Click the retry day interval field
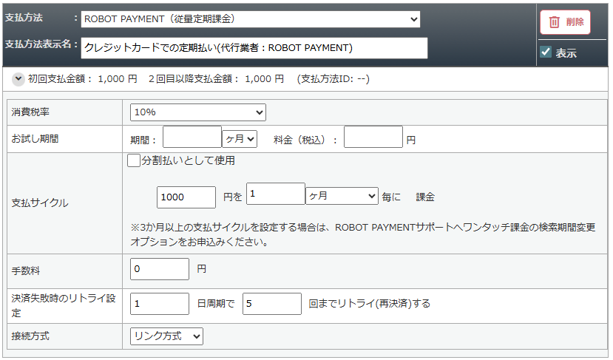613x360 pixels. [160, 303]
